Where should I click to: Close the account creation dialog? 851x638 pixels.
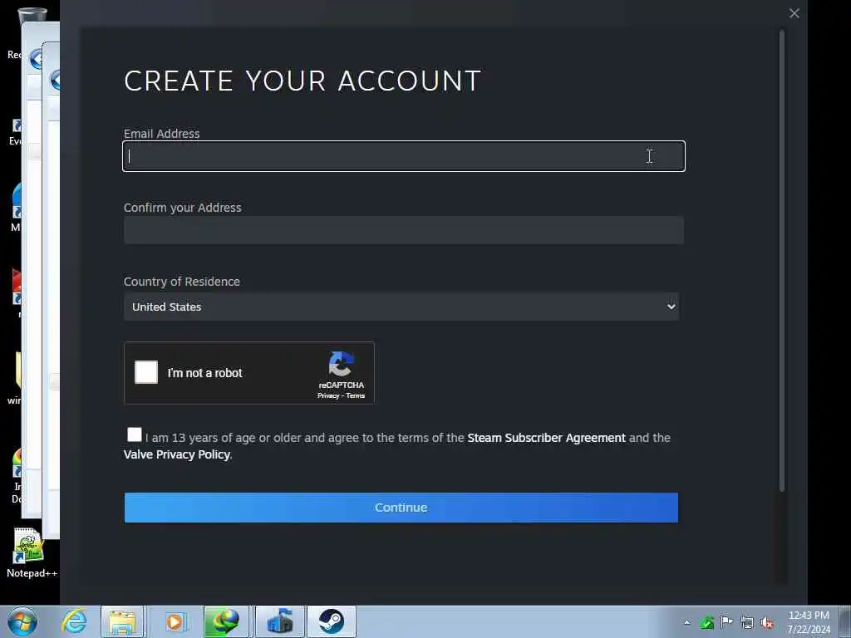794,13
